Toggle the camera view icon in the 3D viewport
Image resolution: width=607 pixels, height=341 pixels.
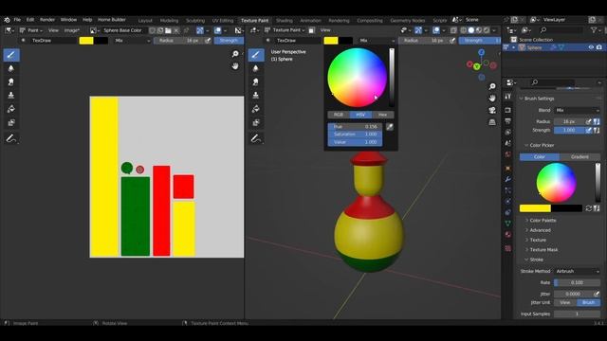tap(492, 111)
